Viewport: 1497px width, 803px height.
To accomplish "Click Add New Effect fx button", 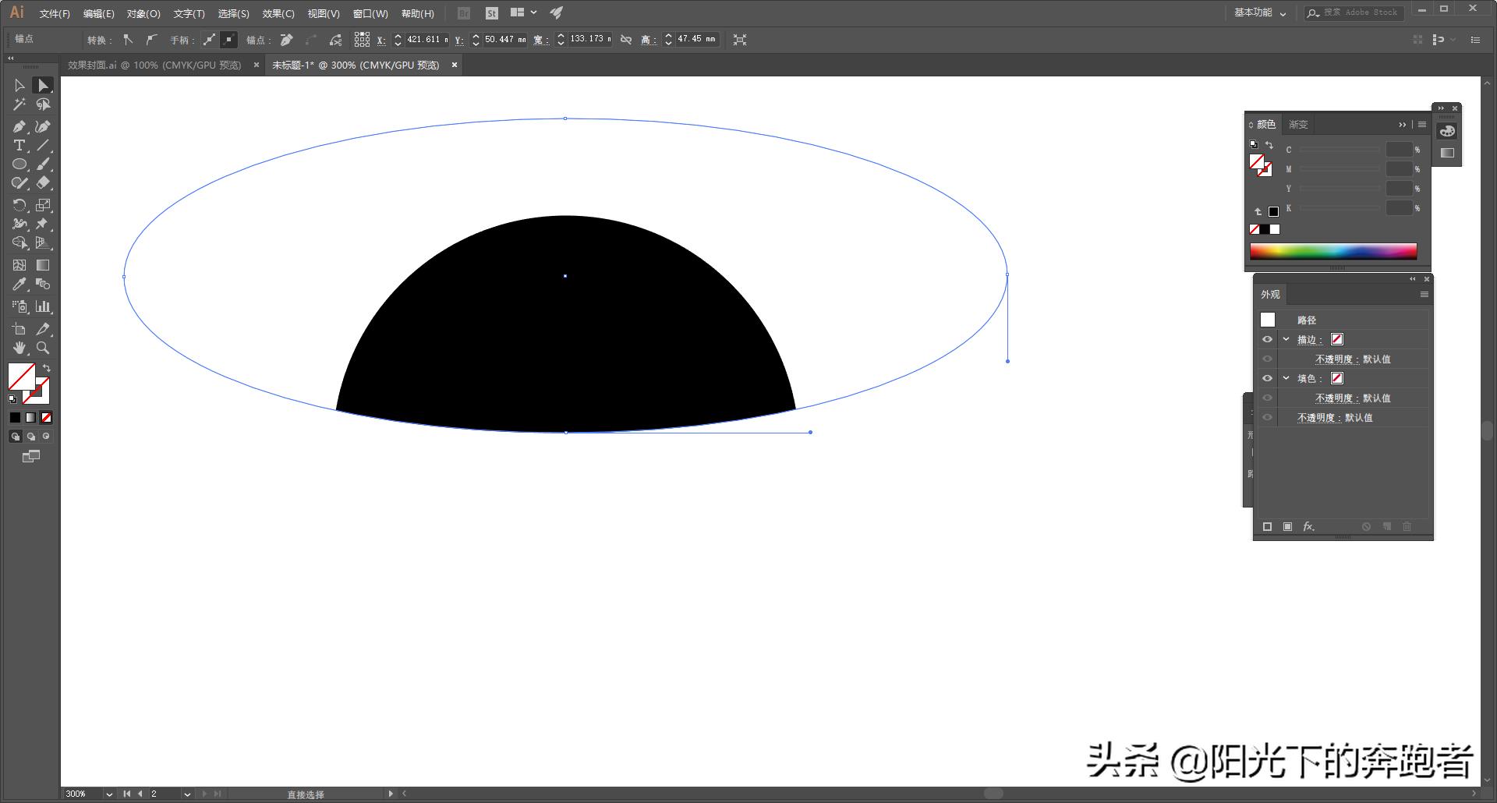I will [x=1308, y=527].
